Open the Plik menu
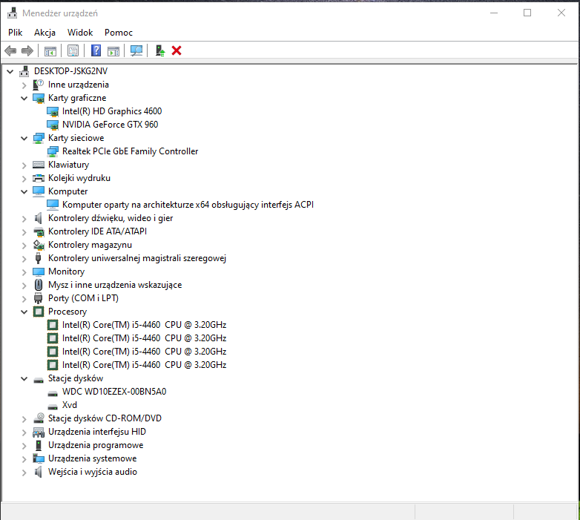Viewport: 580px width, 520px height. click(x=15, y=33)
